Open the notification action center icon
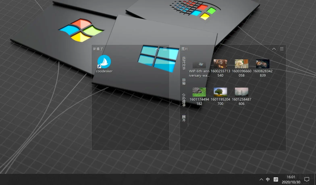 coord(307,179)
